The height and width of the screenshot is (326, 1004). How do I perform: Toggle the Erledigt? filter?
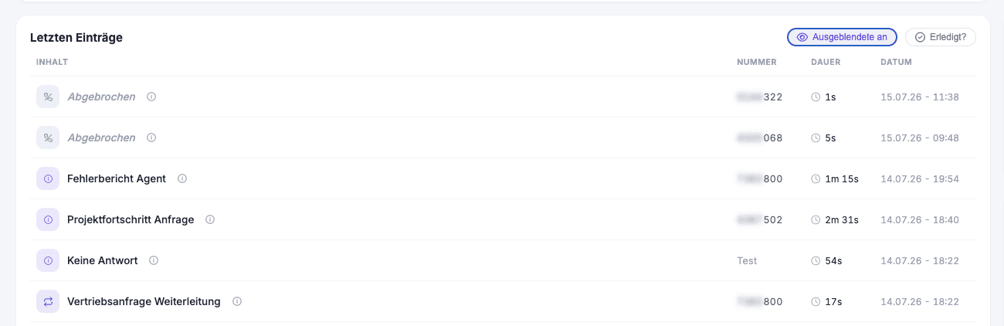941,37
